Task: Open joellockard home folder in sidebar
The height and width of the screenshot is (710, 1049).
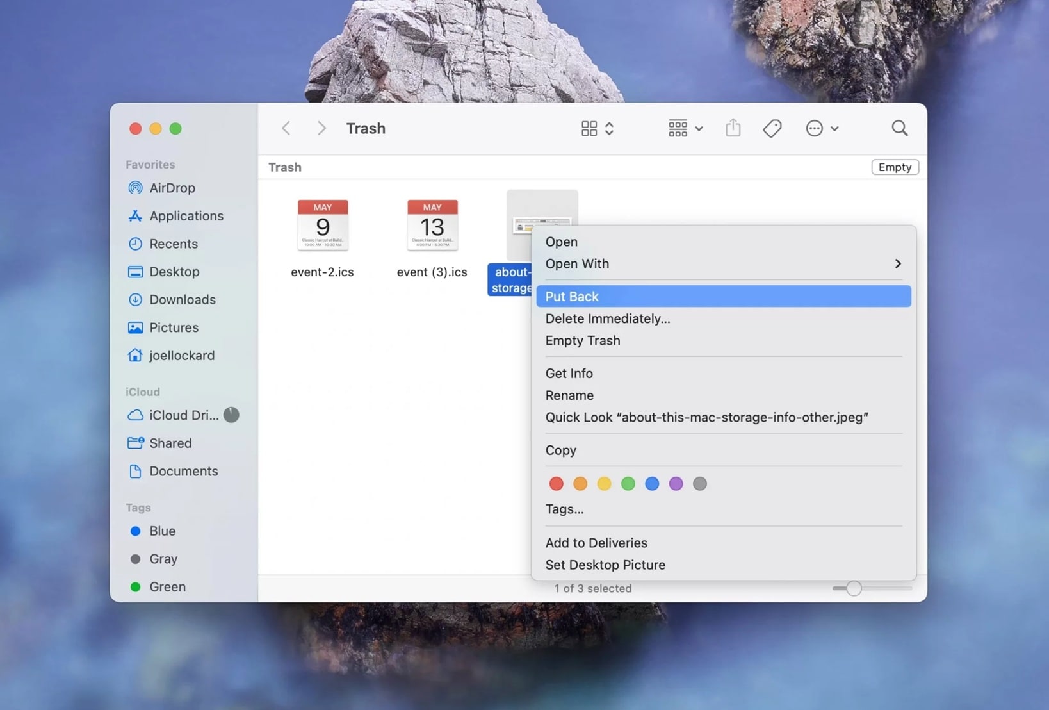Action: coord(170,355)
